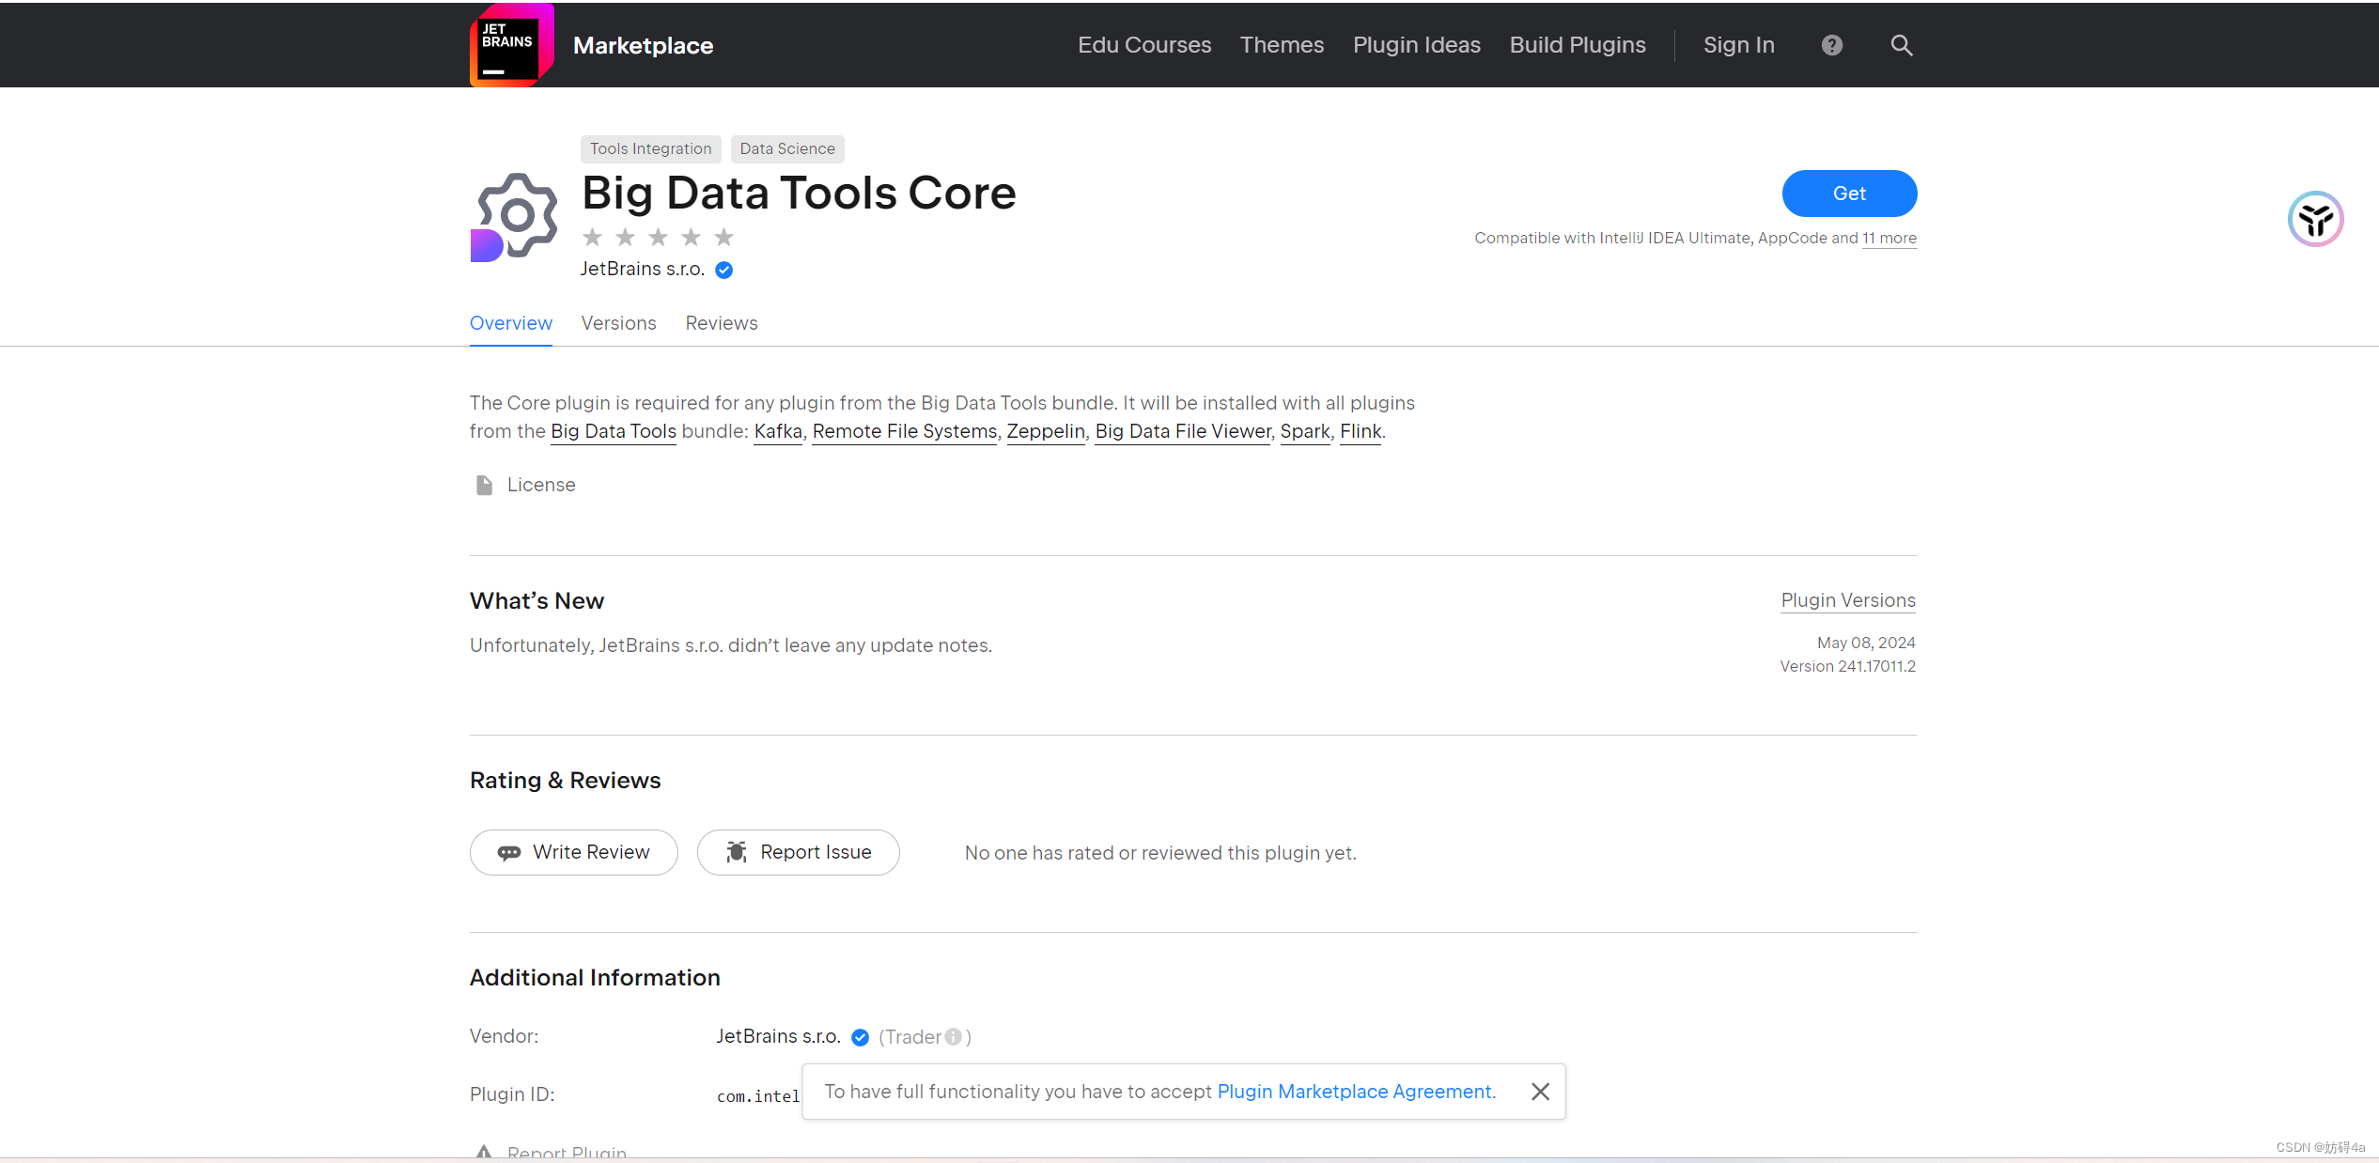Viewport: 2379px width, 1163px height.
Task: Open the Reviews tab
Action: (x=721, y=323)
